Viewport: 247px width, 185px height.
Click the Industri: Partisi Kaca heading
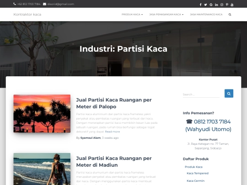(123, 49)
